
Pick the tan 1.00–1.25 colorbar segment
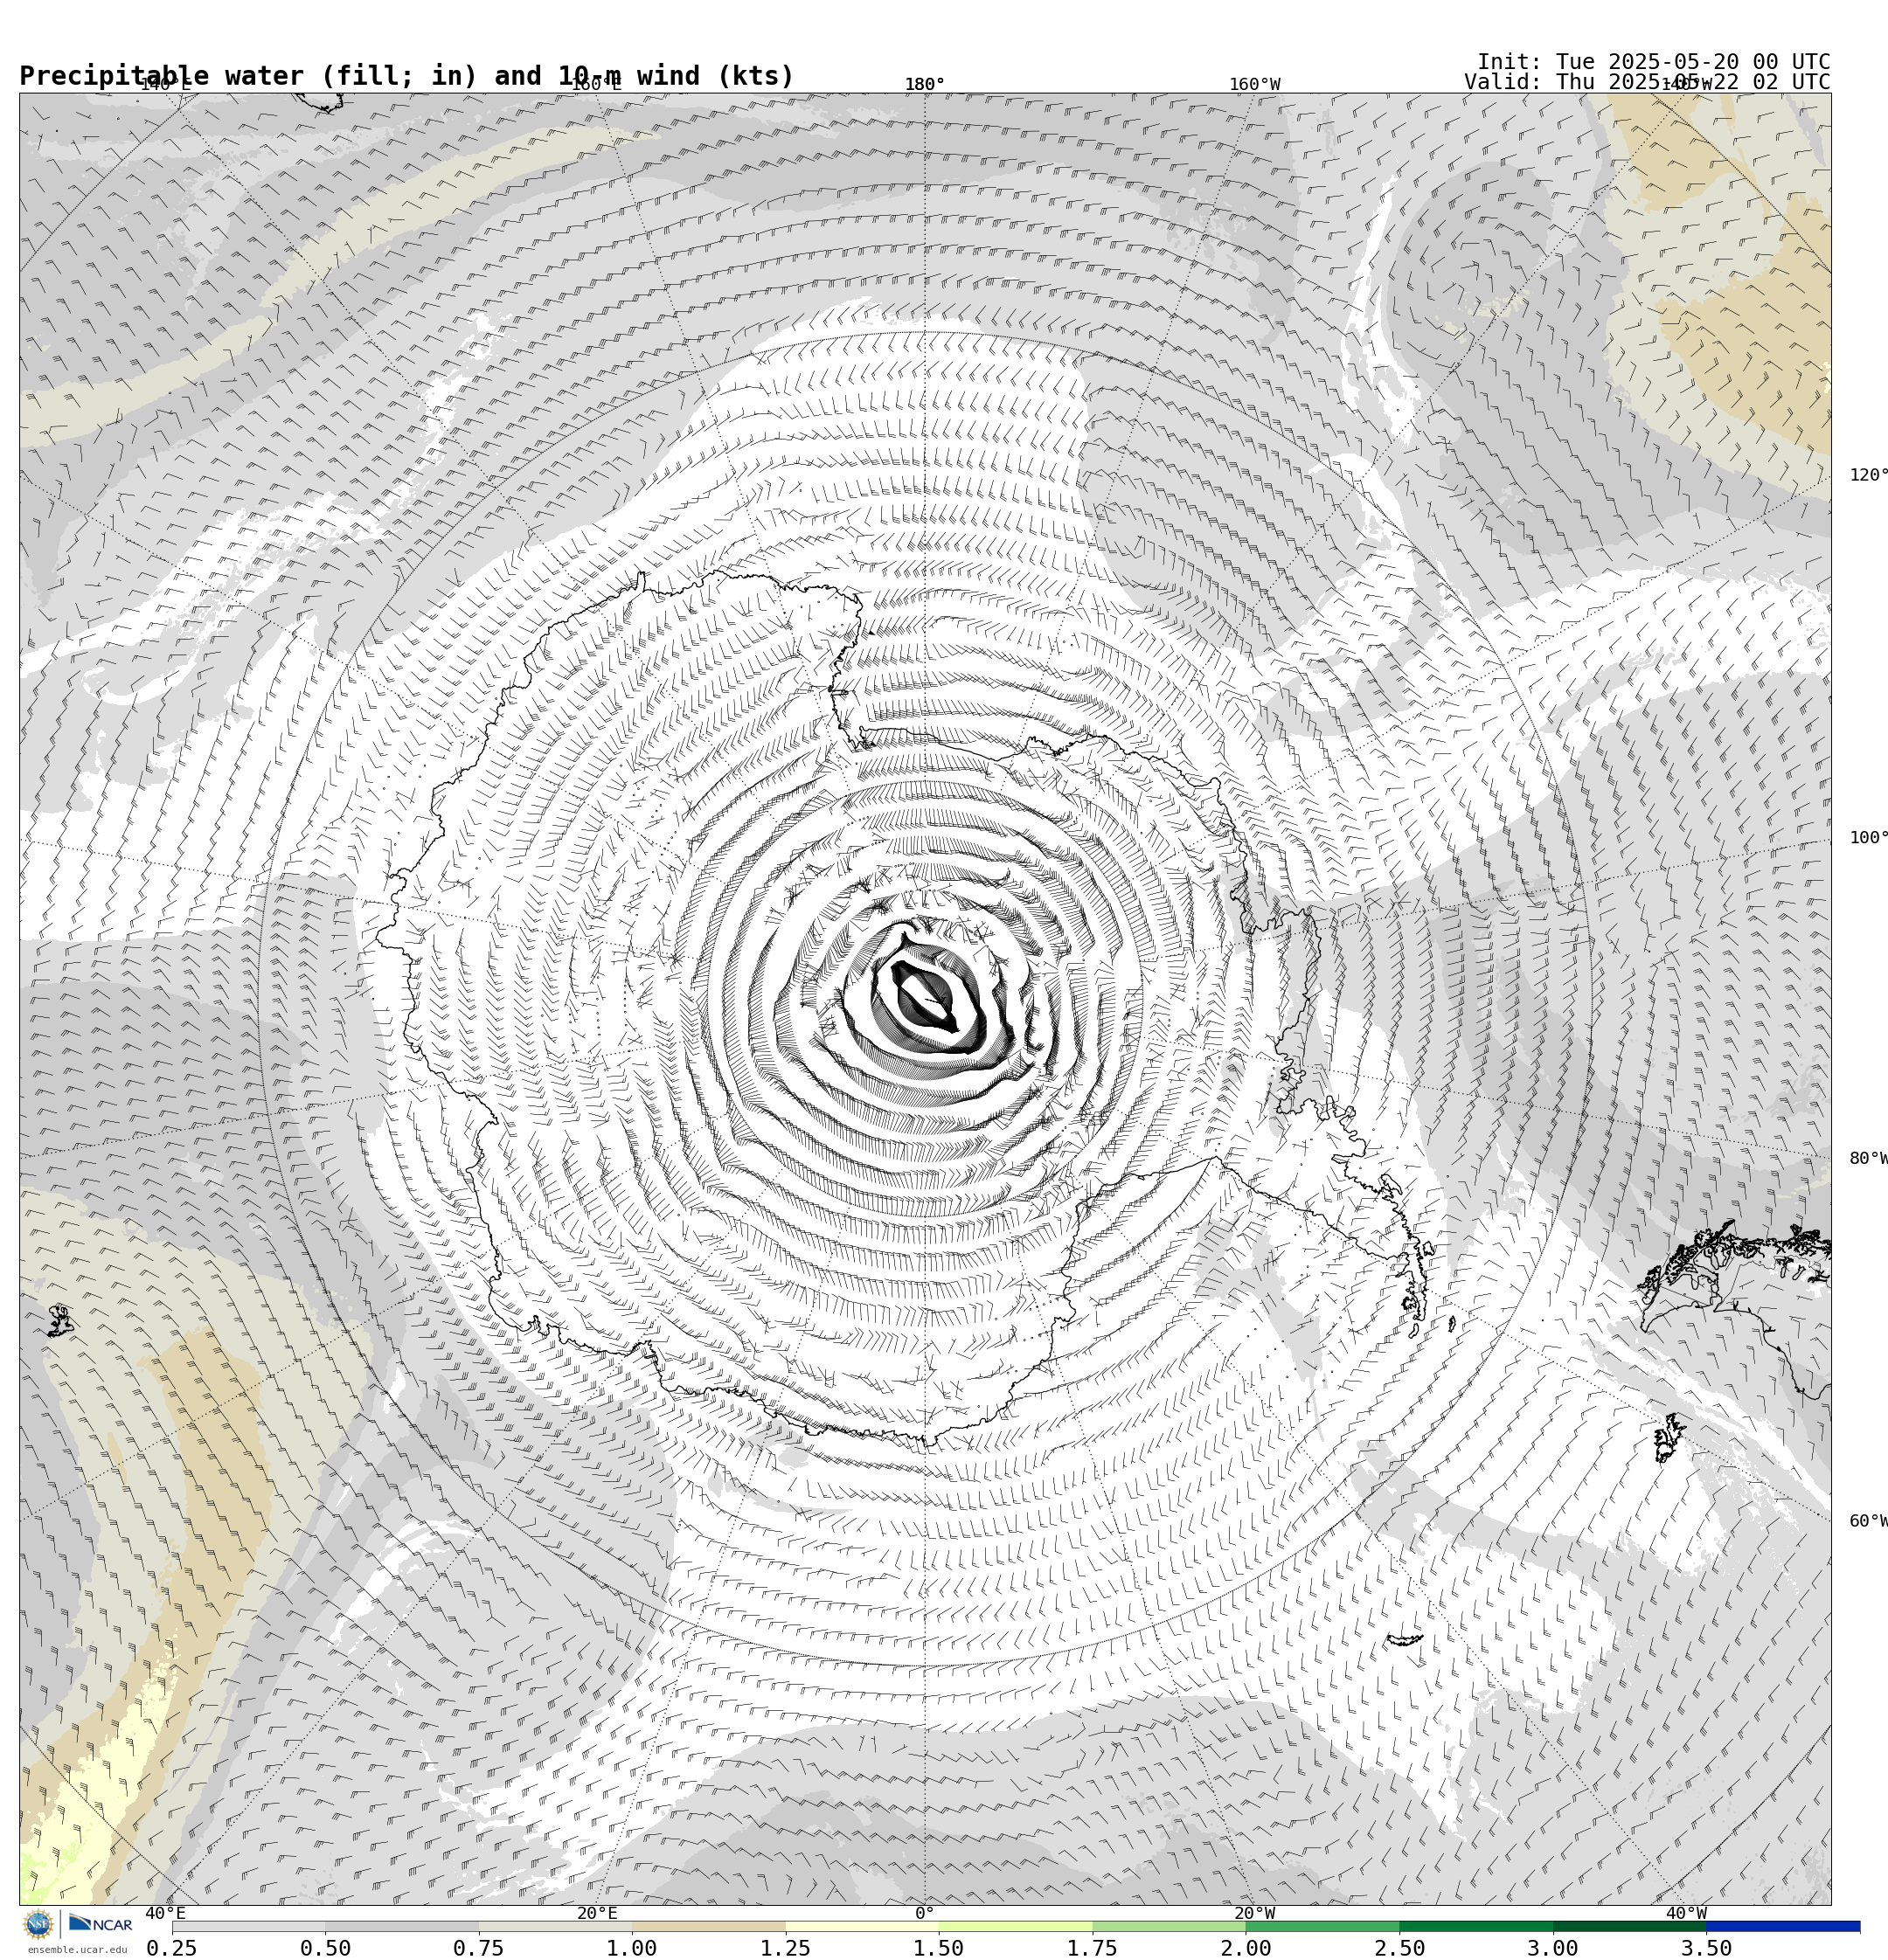click(708, 1926)
